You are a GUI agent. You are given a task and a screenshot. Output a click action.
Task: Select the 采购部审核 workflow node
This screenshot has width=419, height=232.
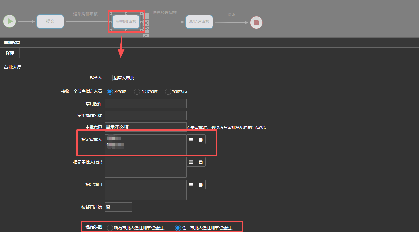pyautogui.click(x=126, y=22)
